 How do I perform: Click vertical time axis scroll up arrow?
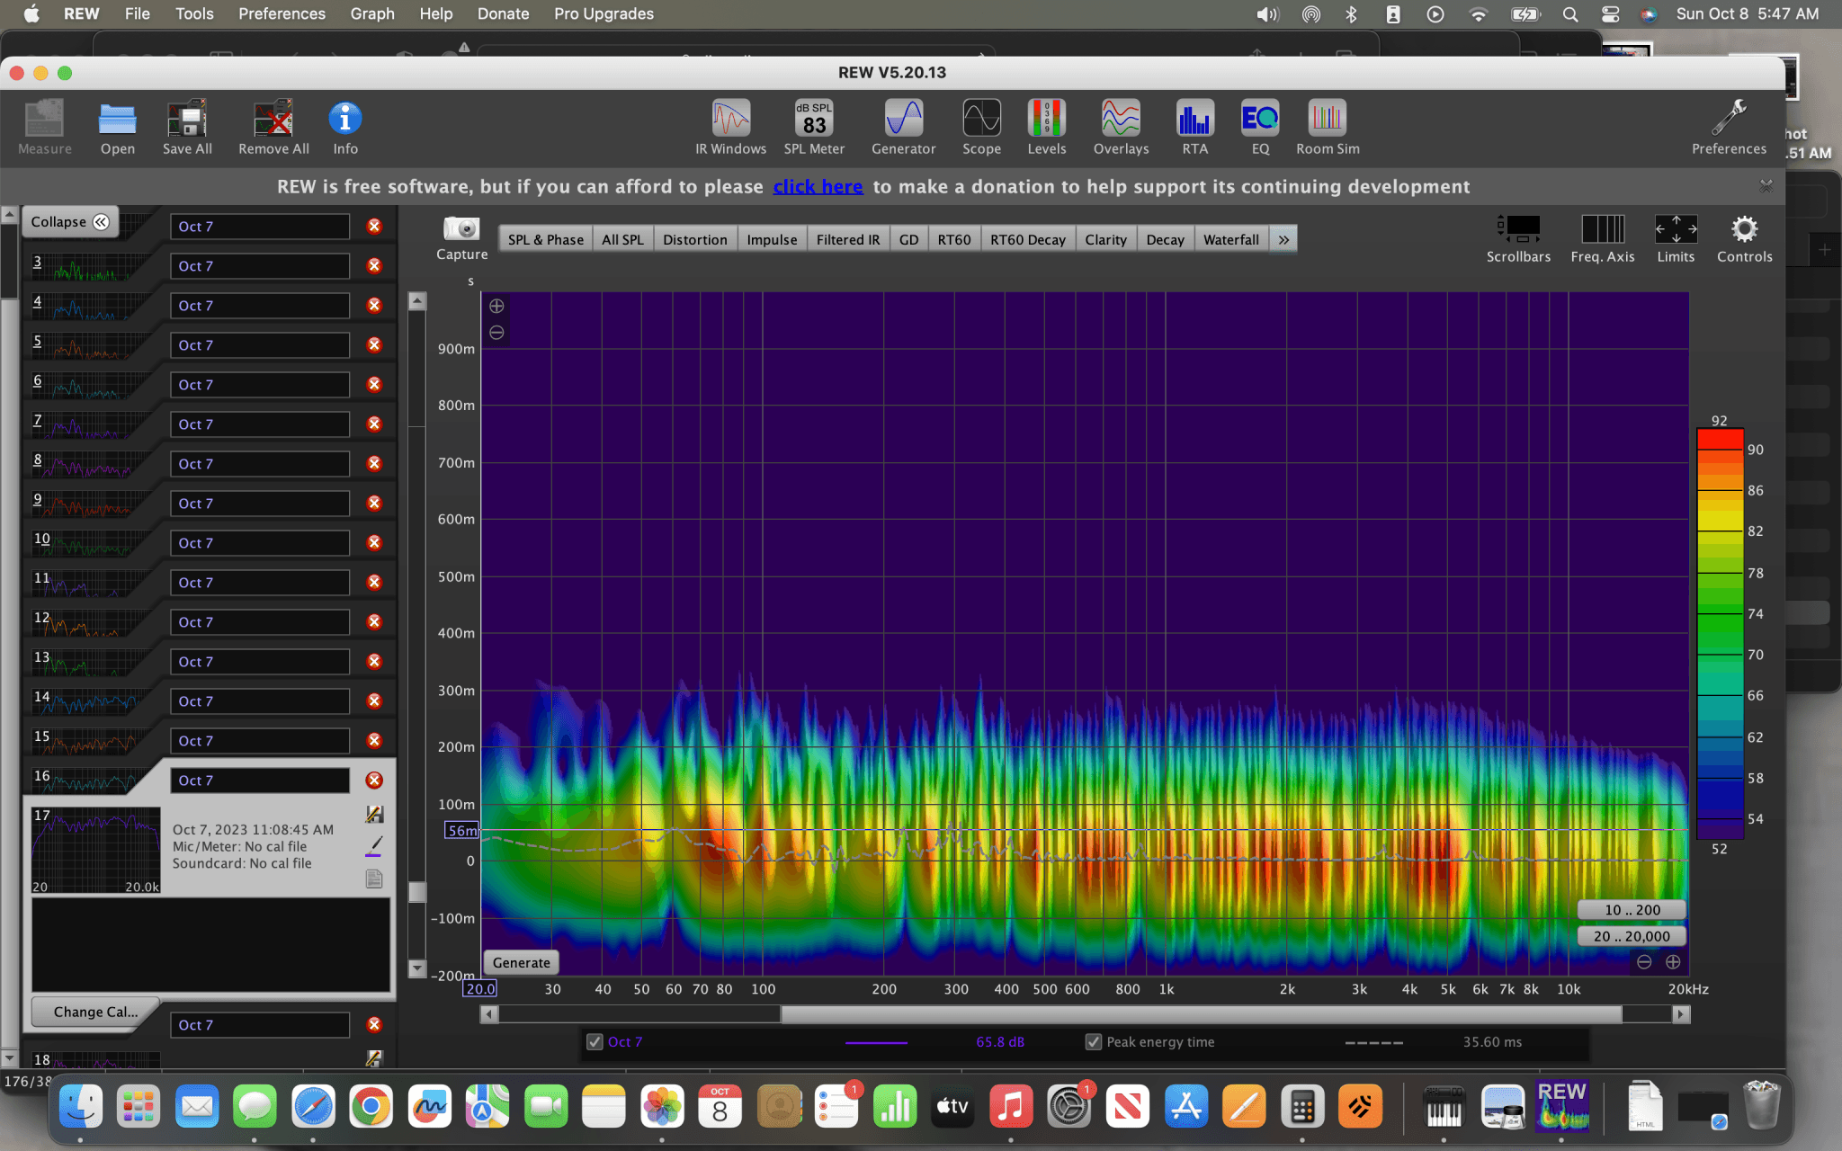417,301
